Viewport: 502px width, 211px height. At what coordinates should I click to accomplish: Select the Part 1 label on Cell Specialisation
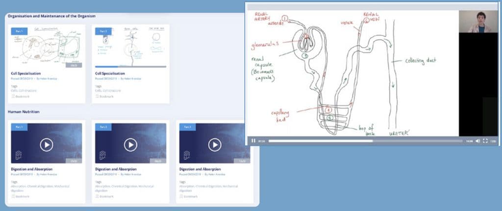click(x=19, y=31)
